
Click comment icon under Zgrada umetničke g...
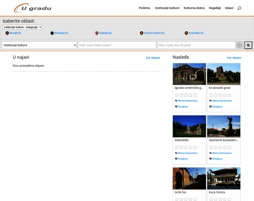pyautogui.click(x=176, y=100)
